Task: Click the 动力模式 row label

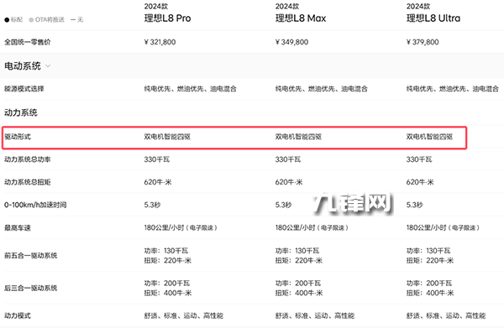Action: click(x=18, y=315)
